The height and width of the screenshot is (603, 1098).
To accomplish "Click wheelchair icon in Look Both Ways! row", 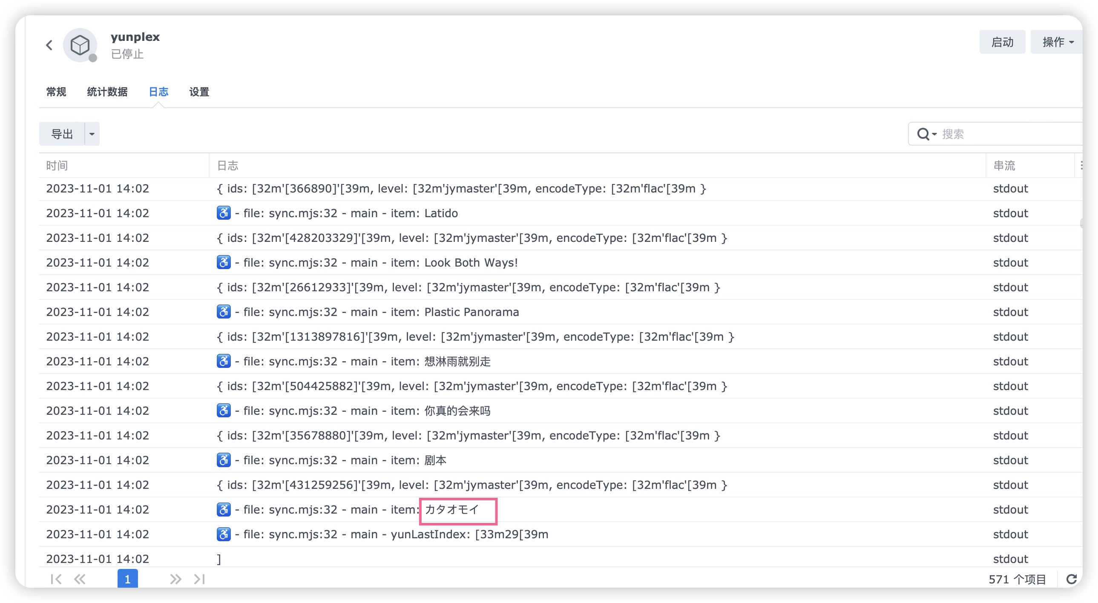I will tap(224, 262).
